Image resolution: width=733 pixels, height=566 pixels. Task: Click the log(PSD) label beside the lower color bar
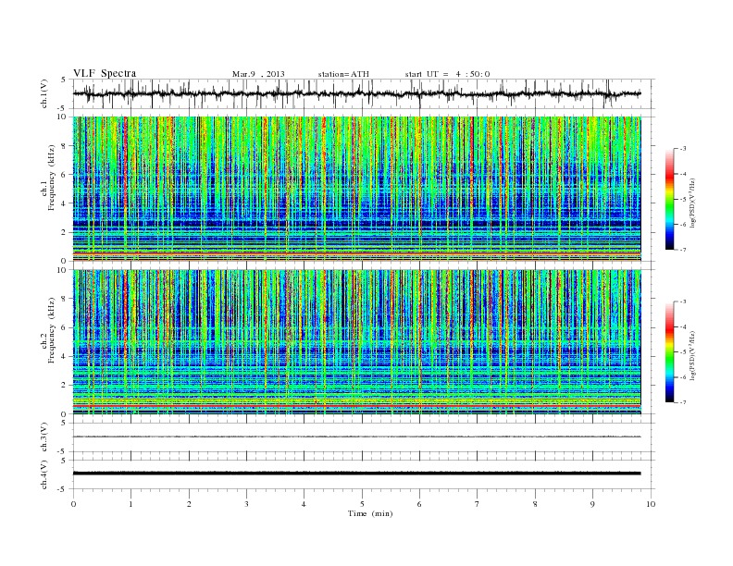(692, 356)
